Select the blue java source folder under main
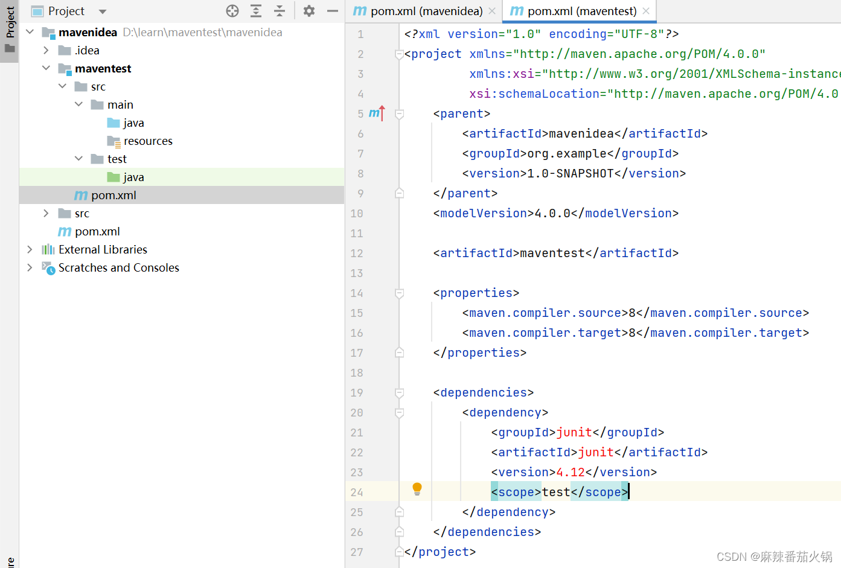Image resolution: width=841 pixels, height=568 pixels. [x=114, y=123]
